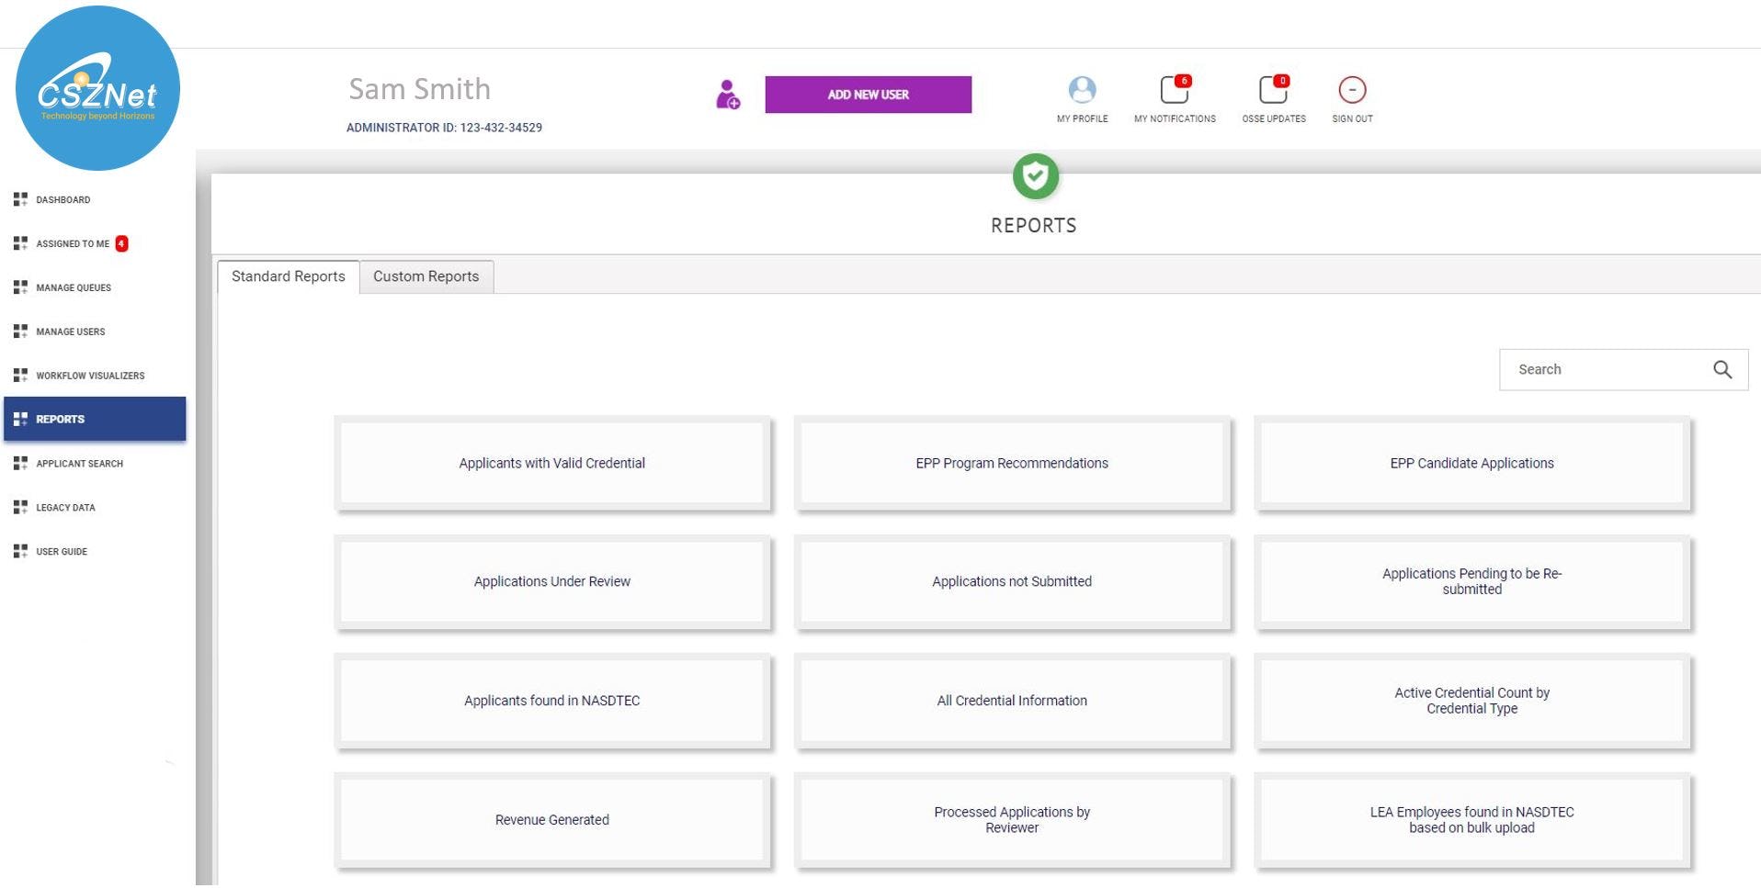Click the SIGN OUT label
The width and height of the screenshot is (1761, 888).
tap(1352, 118)
